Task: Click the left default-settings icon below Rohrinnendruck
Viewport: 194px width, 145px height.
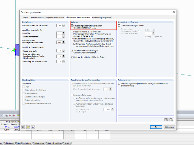Action: 166,120
